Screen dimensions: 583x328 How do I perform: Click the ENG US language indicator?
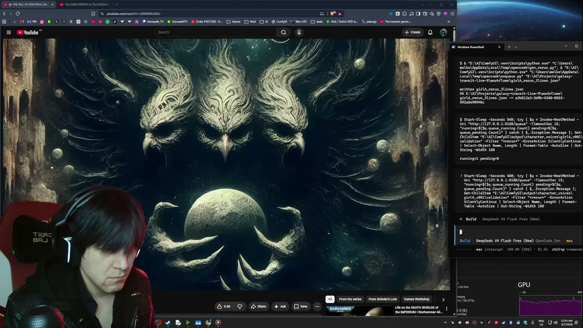tap(542, 323)
